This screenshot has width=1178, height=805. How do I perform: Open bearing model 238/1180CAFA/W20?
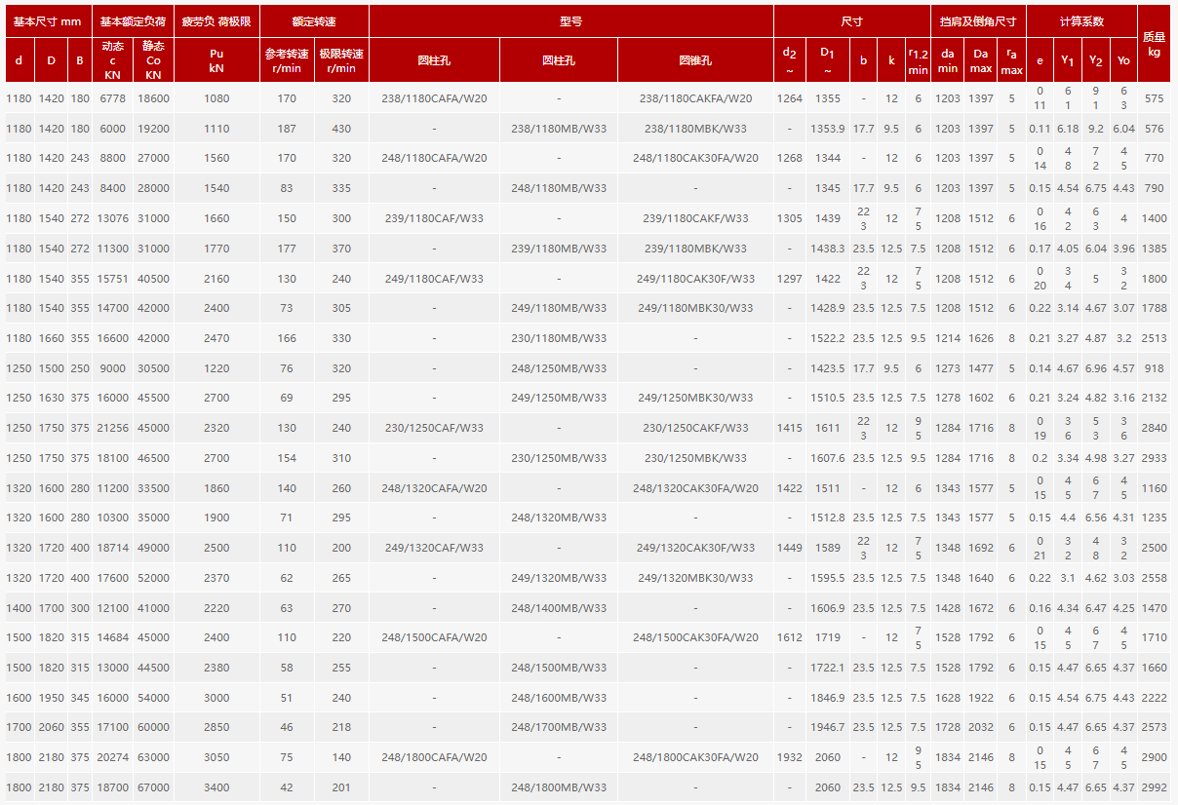(434, 98)
